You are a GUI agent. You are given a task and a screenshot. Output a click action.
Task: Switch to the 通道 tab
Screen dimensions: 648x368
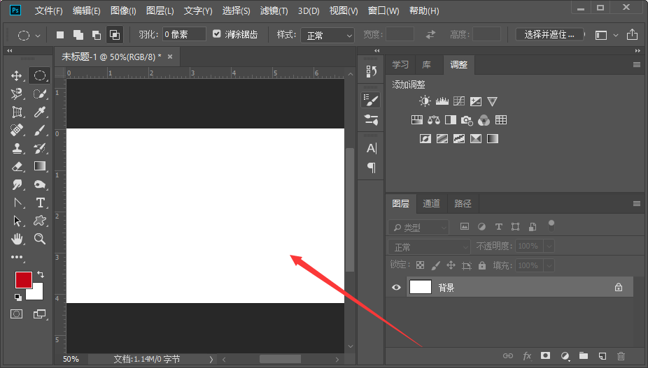[432, 203]
